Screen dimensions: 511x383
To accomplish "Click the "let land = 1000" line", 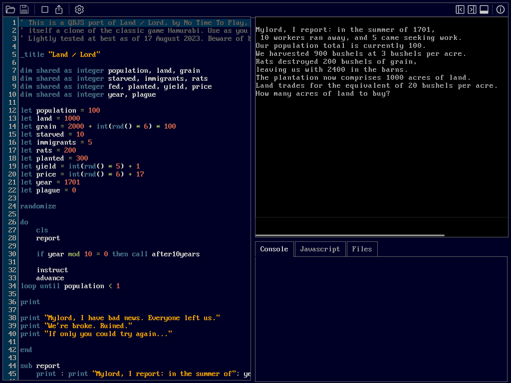I will (50, 118).
